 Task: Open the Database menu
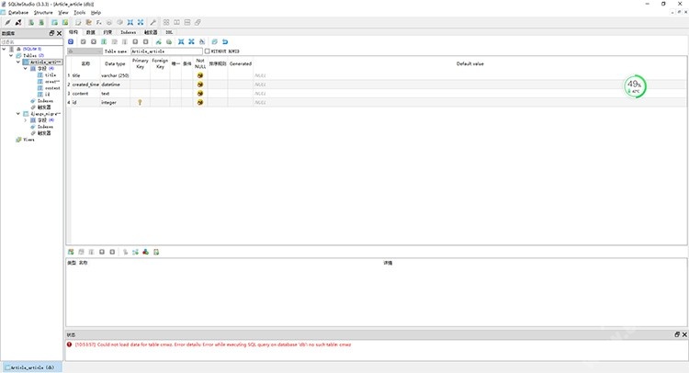point(18,13)
